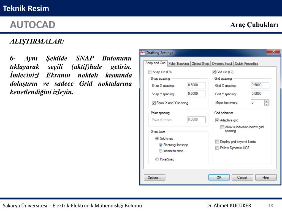Open Help for Drafting Settings

[266, 177]
